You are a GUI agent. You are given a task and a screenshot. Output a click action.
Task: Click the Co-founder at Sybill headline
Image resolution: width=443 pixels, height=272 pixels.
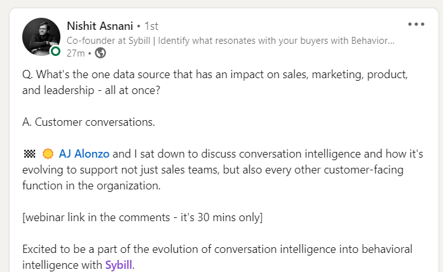pos(230,40)
